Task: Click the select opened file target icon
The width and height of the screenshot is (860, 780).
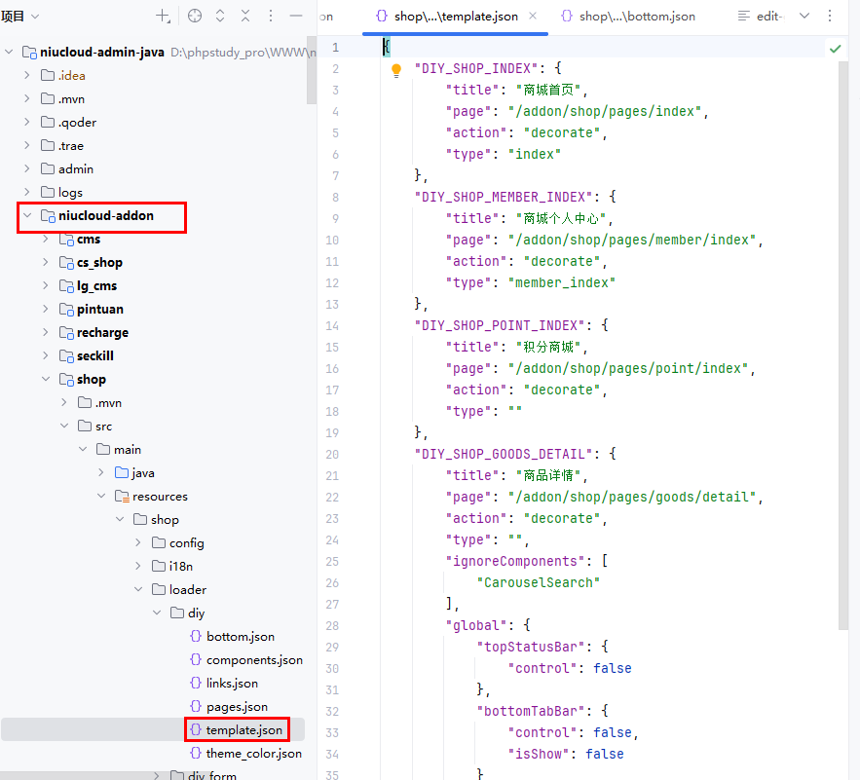Action: (195, 17)
